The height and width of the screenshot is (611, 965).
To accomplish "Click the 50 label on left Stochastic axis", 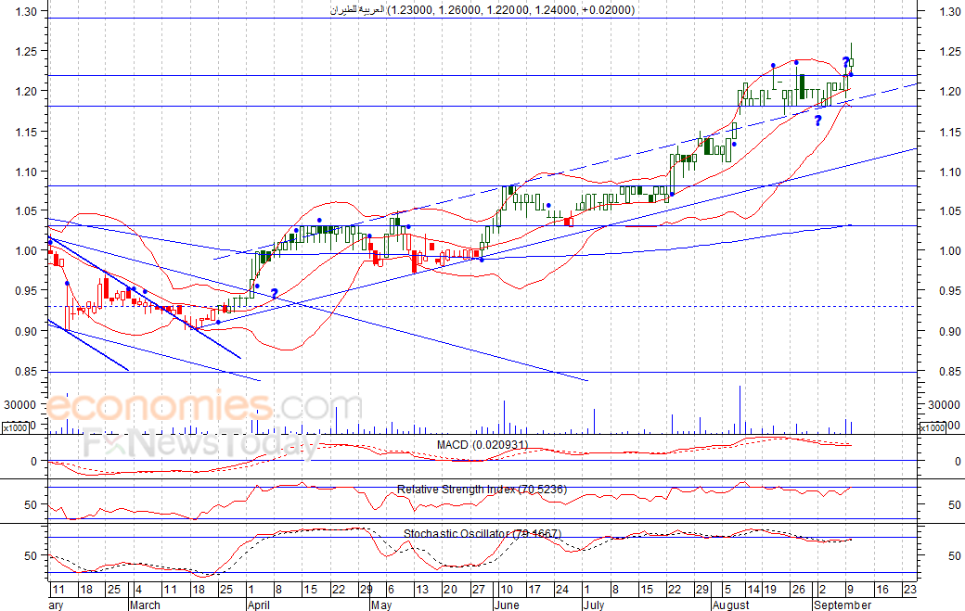I will 31,555.
